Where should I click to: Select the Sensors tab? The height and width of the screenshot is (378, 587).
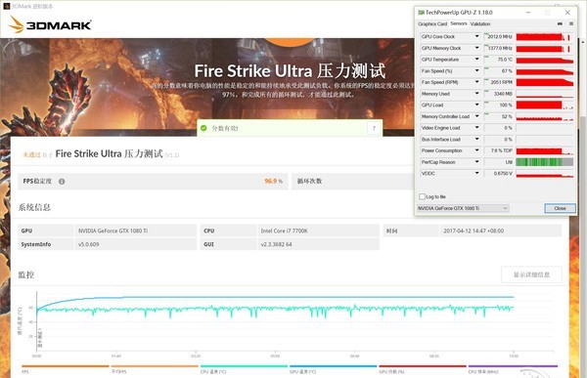459,23
